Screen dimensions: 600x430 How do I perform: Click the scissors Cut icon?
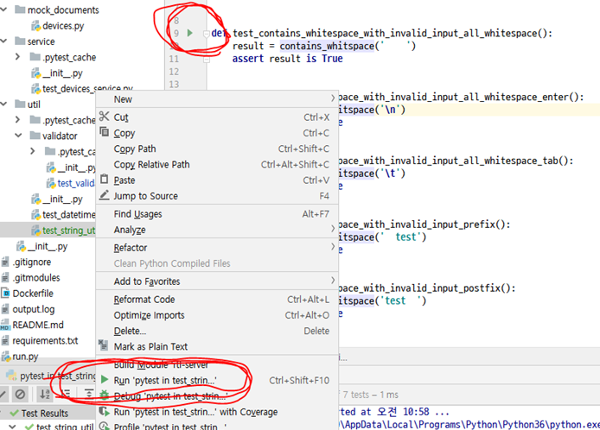[x=104, y=117]
